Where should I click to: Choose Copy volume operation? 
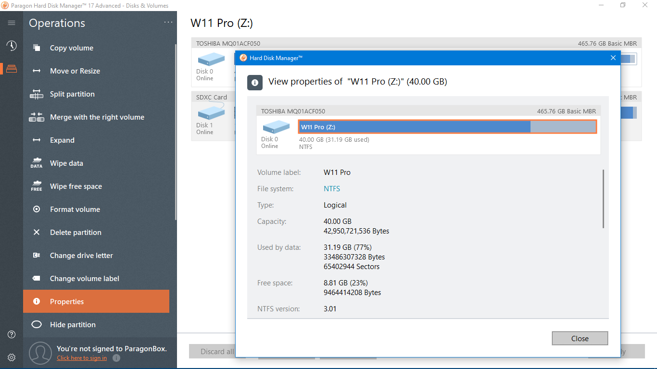[x=96, y=48]
